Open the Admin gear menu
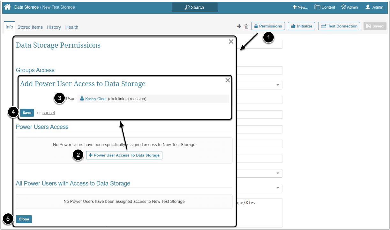The width and height of the screenshot is (390, 230). [x=349, y=7]
